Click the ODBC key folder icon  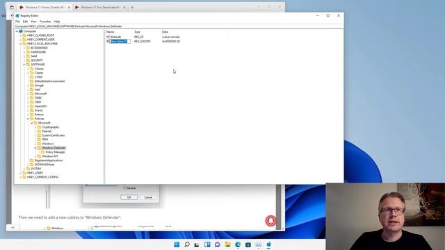32,98
